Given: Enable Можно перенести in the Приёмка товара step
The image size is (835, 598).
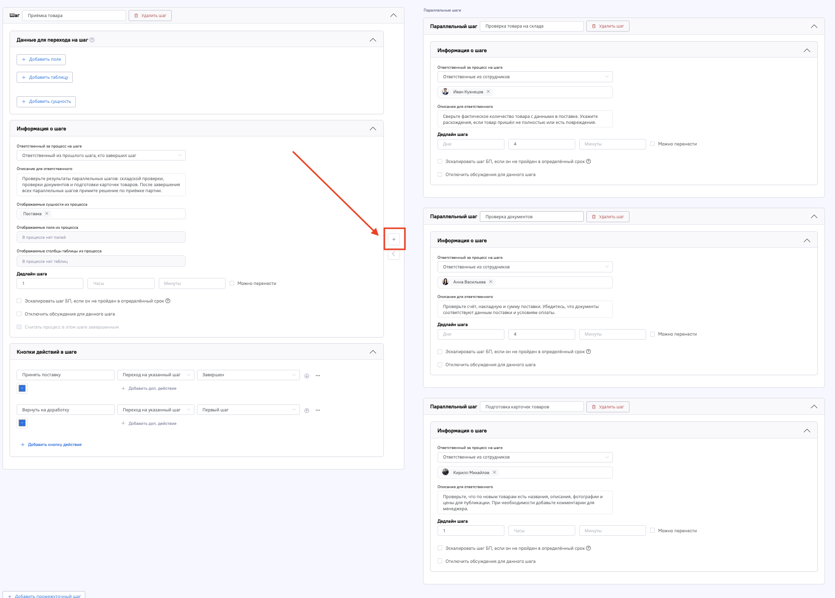Looking at the screenshot, I should (x=232, y=283).
